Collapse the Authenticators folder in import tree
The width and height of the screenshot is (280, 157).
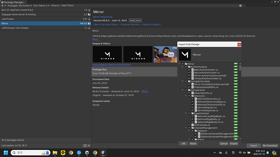[x=182, y=67]
